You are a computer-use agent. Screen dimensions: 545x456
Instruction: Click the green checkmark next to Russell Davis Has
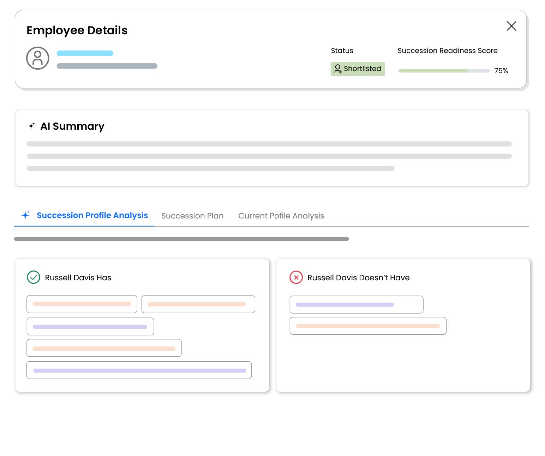tap(33, 277)
